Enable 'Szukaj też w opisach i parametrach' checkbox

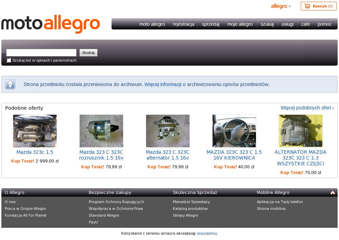point(9,60)
